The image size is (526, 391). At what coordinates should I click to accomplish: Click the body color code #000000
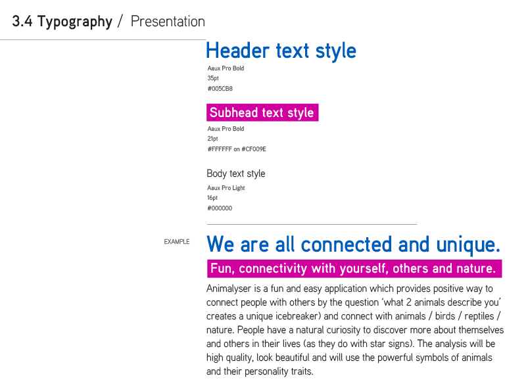220,208
